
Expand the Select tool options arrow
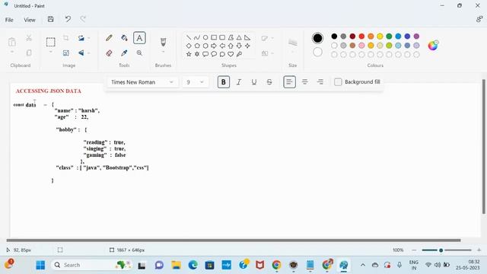tap(51, 53)
